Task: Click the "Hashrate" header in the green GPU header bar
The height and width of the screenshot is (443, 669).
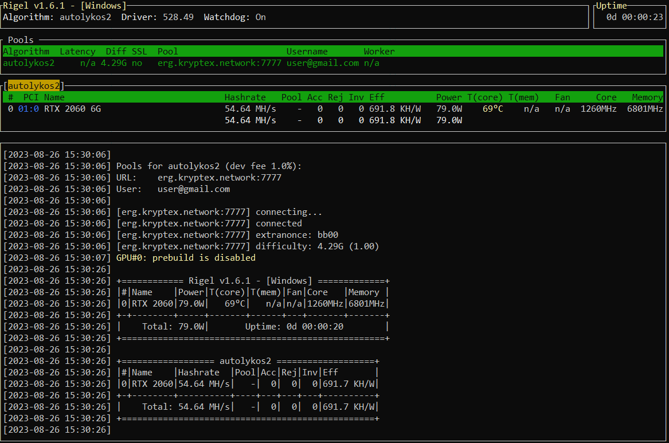Action: point(245,97)
